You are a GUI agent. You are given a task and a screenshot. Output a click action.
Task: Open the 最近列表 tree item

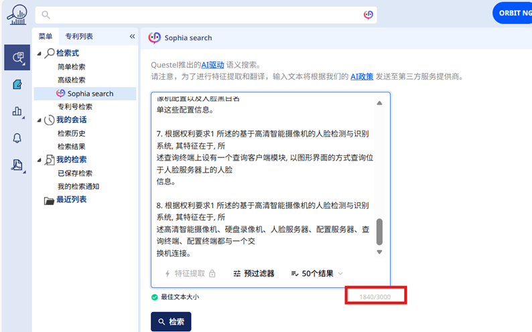[x=71, y=199]
